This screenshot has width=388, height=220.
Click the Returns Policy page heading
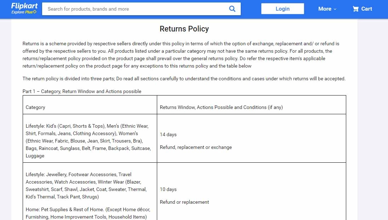[x=184, y=29]
